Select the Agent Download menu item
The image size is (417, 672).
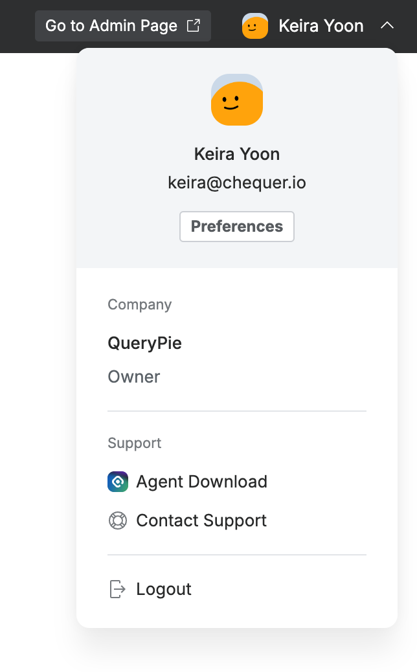point(201,482)
